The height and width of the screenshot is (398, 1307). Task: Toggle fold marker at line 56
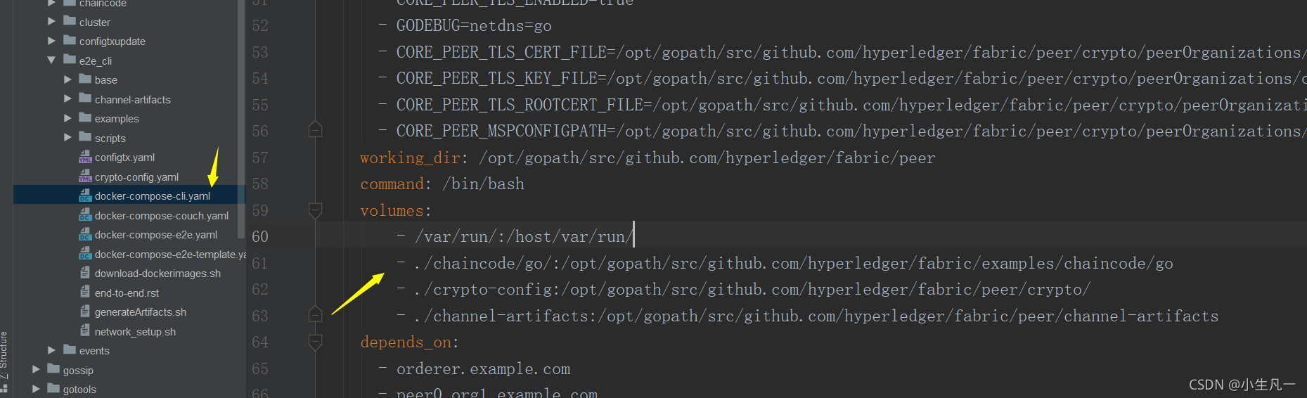pyautogui.click(x=316, y=129)
